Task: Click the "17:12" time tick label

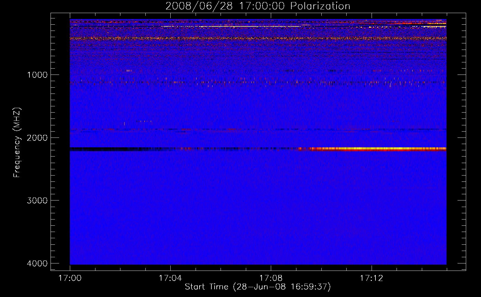Action: pyautogui.click(x=372, y=278)
